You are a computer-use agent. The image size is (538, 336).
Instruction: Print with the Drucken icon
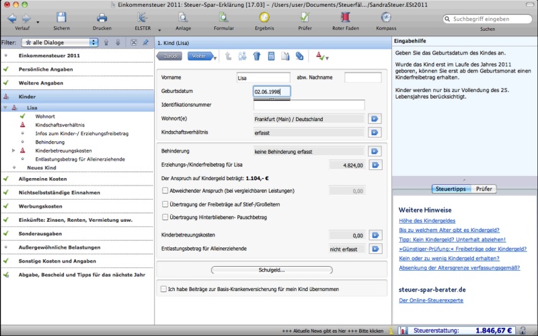coord(102,18)
